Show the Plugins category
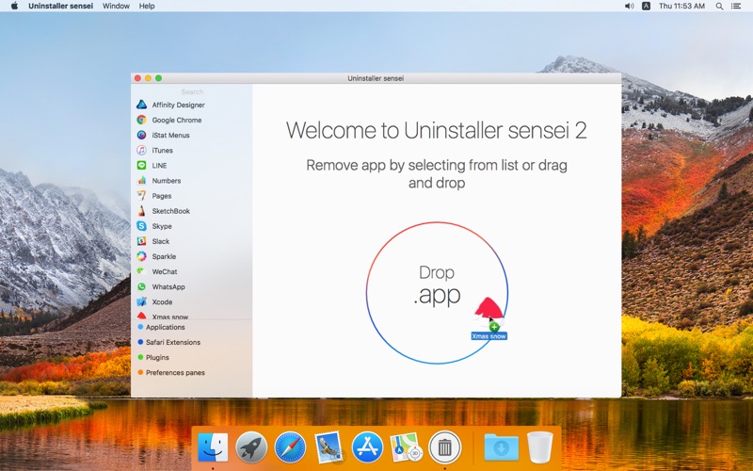Image resolution: width=753 pixels, height=471 pixels. point(157,357)
